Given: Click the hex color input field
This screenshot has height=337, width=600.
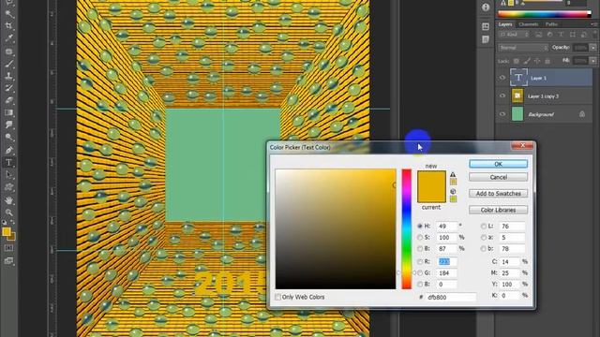Looking at the screenshot, I should [x=451, y=297].
